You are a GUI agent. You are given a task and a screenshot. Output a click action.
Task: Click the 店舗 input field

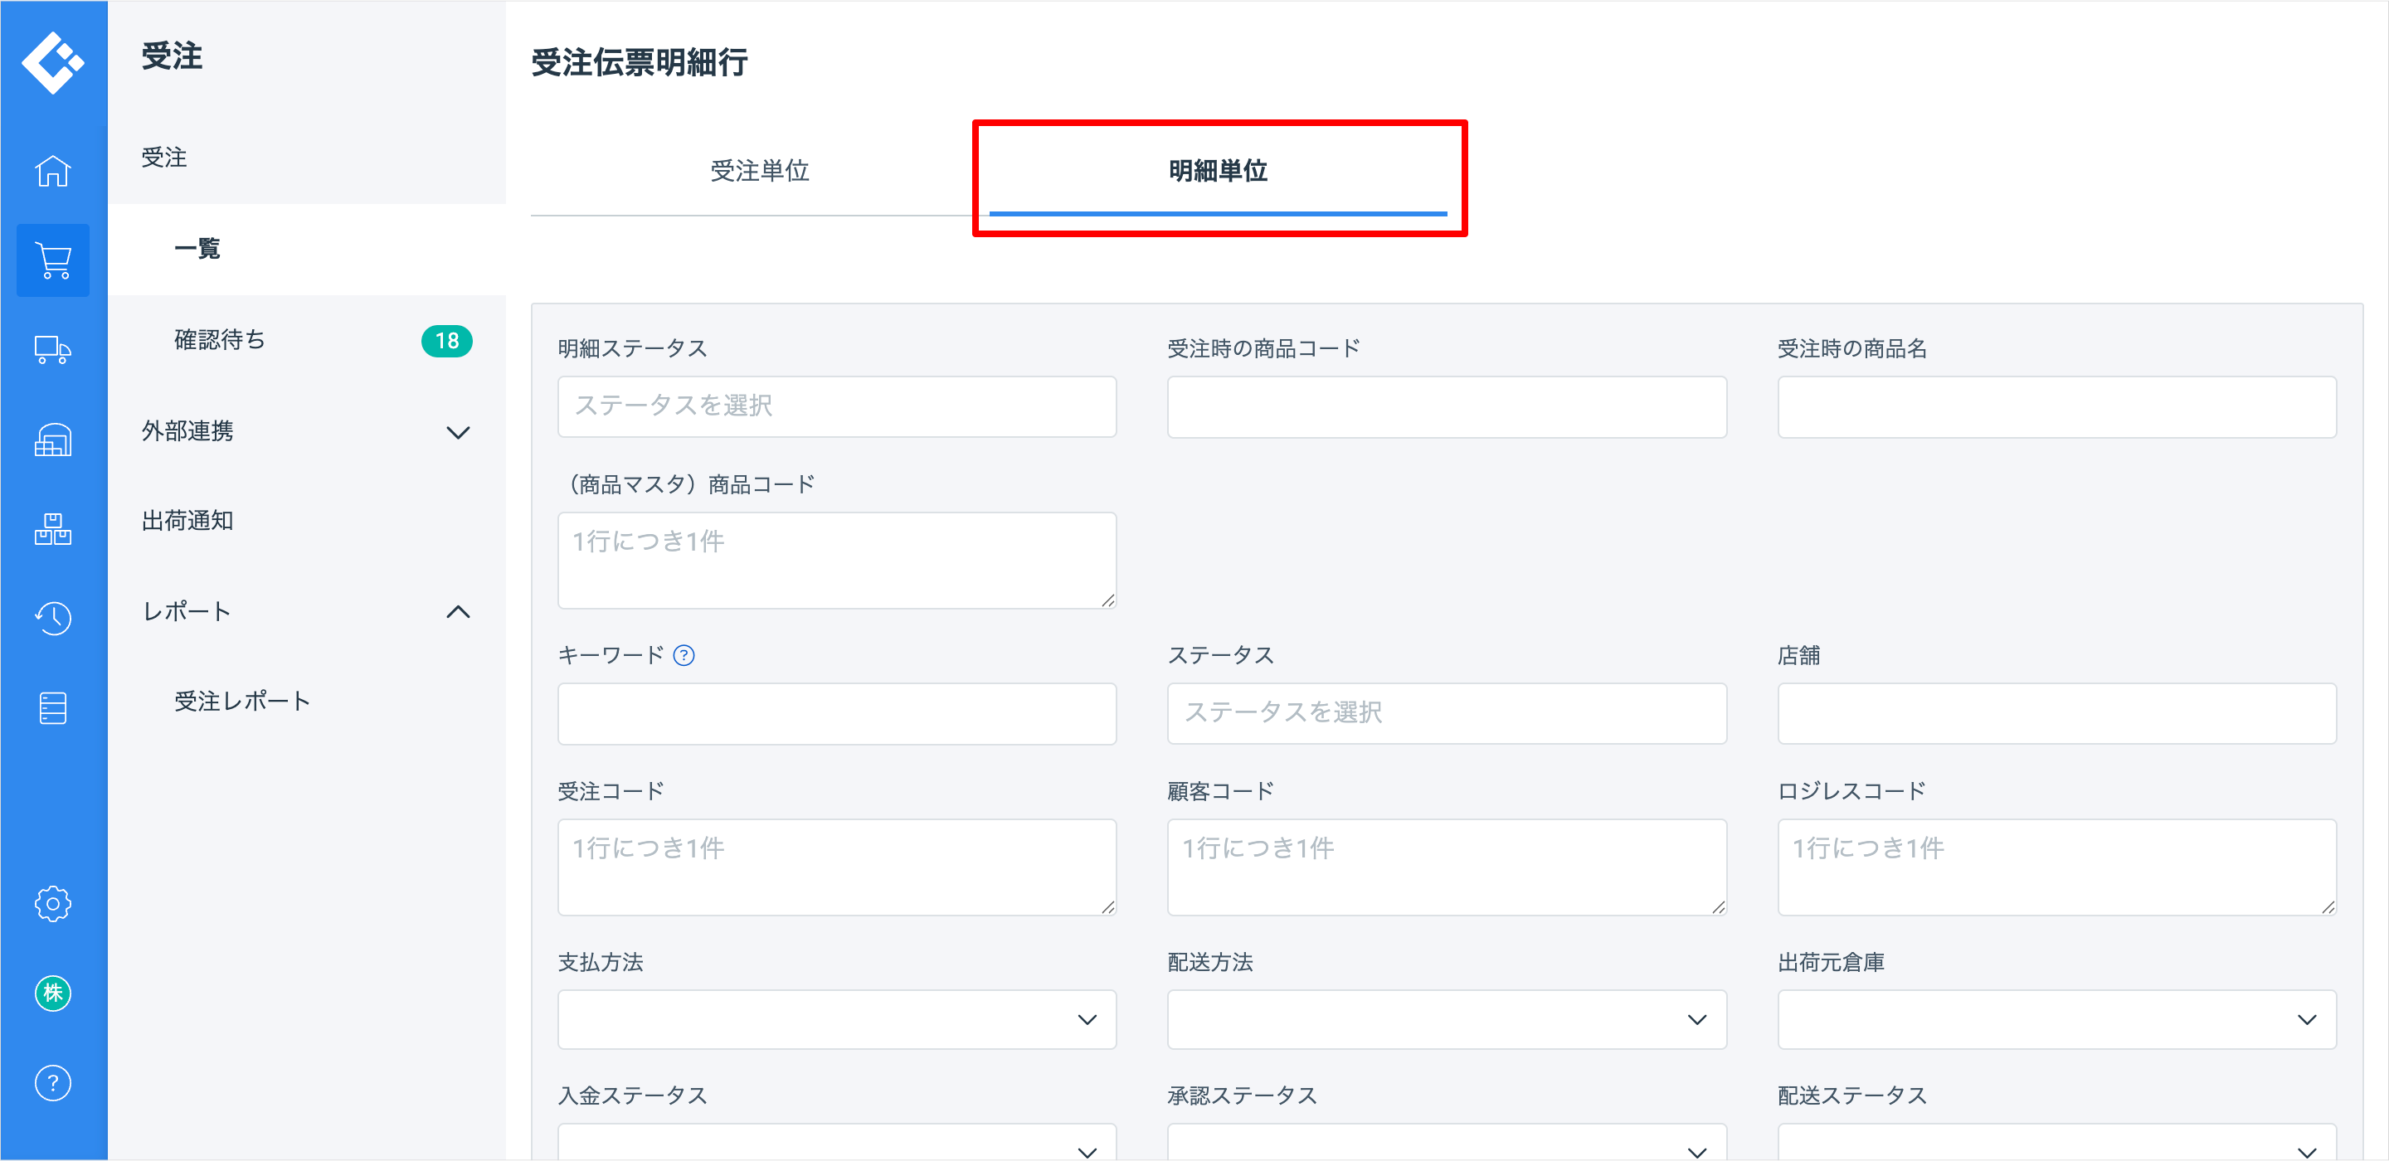[2056, 713]
